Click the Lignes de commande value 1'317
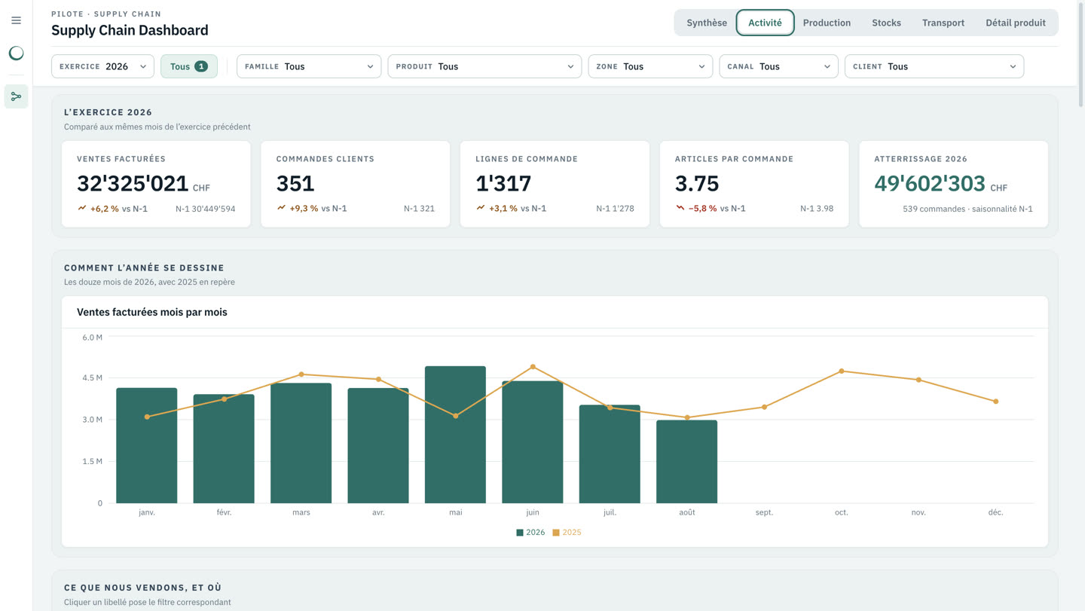The width and height of the screenshot is (1085, 611). pyautogui.click(x=503, y=183)
